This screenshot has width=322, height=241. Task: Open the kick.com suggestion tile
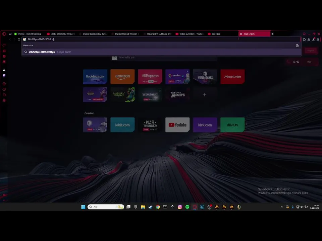click(x=205, y=125)
